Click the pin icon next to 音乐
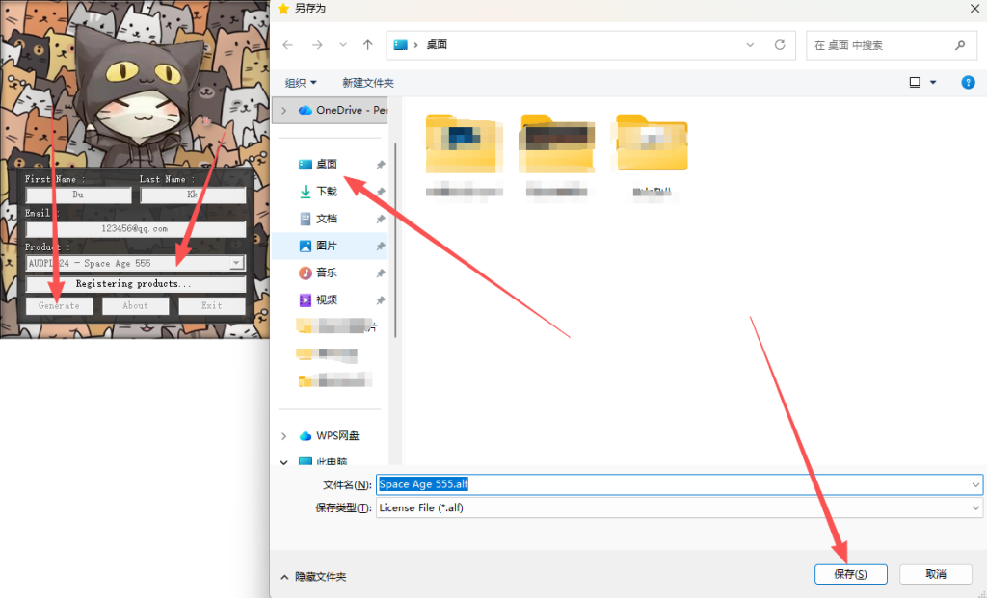This screenshot has height=598, width=987. [x=380, y=273]
